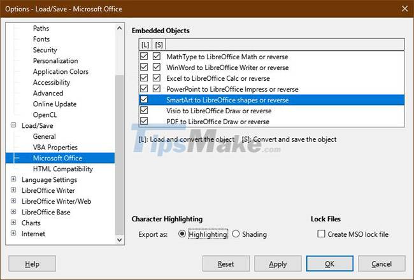Expand the Internet node
Image resolution: width=414 pixels, height=280 pixels.
pyautogui.click(x=13, y=234)
